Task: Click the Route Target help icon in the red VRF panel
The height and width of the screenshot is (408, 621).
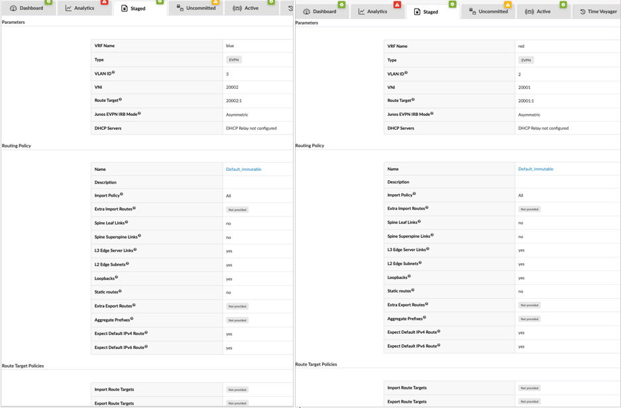Action: tap(413, 99)
